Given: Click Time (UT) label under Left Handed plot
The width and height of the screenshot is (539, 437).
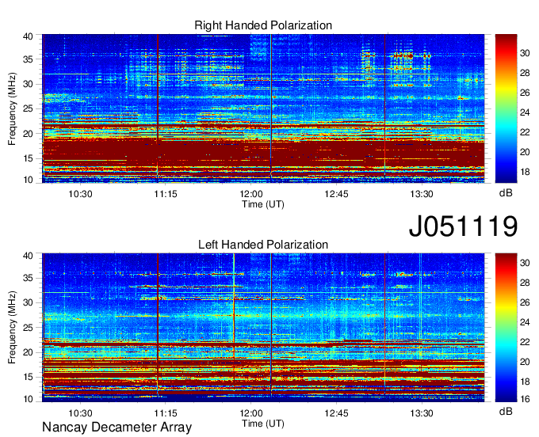Looking at the screenshot, I should click(263, 424).
